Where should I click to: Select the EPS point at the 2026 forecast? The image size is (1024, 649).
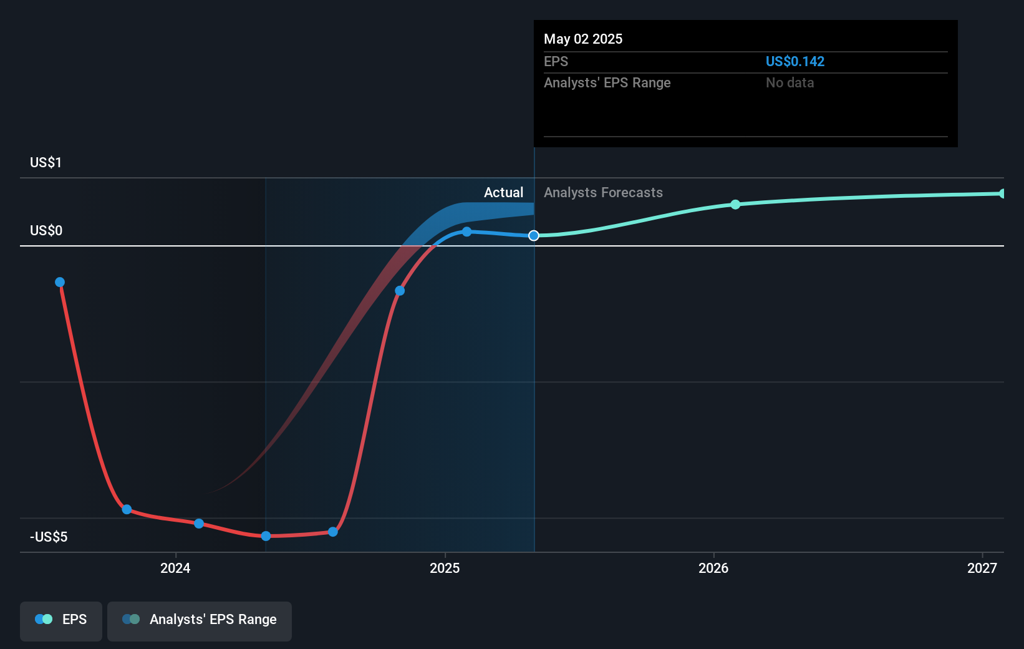[x=735, y=204]
